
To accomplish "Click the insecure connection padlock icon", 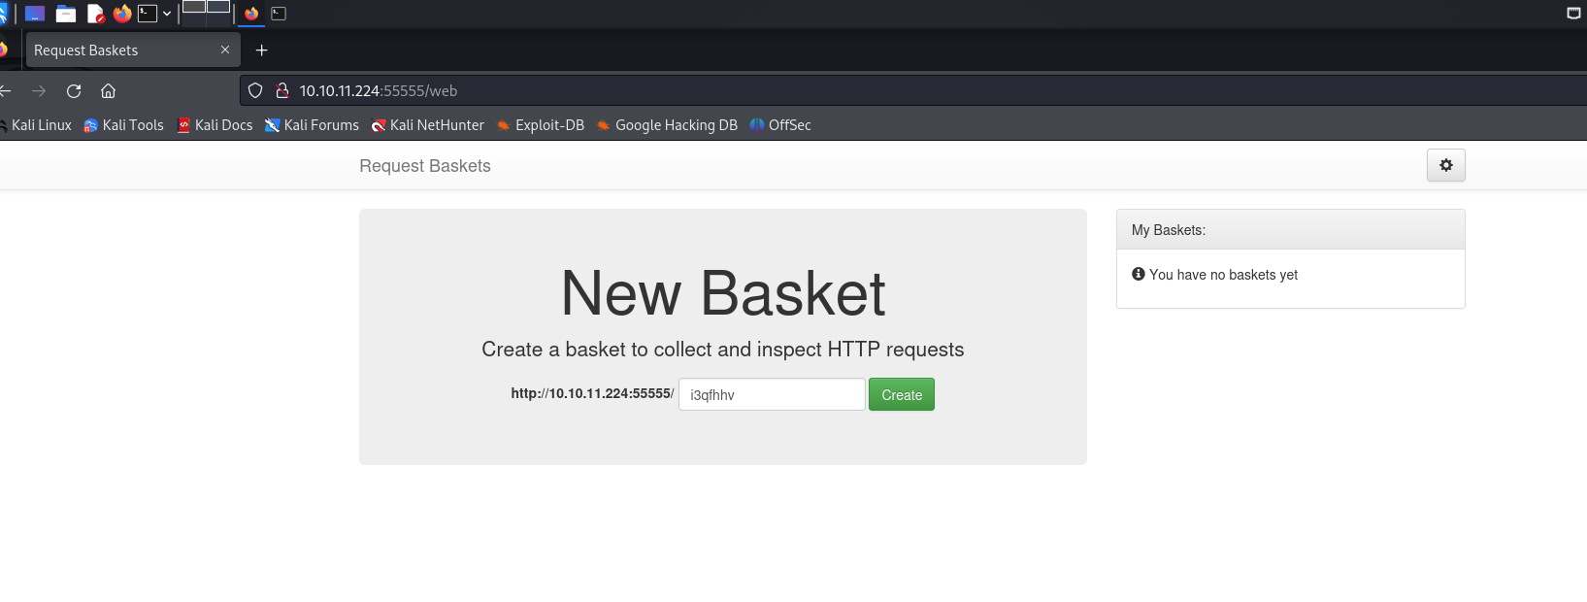I will click(282, 91).
